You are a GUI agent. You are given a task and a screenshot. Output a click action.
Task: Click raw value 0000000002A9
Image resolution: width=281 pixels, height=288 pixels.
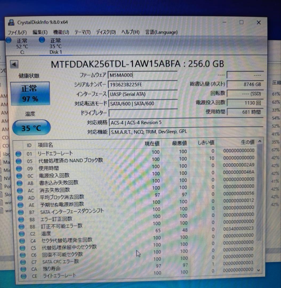coord(239,165)
